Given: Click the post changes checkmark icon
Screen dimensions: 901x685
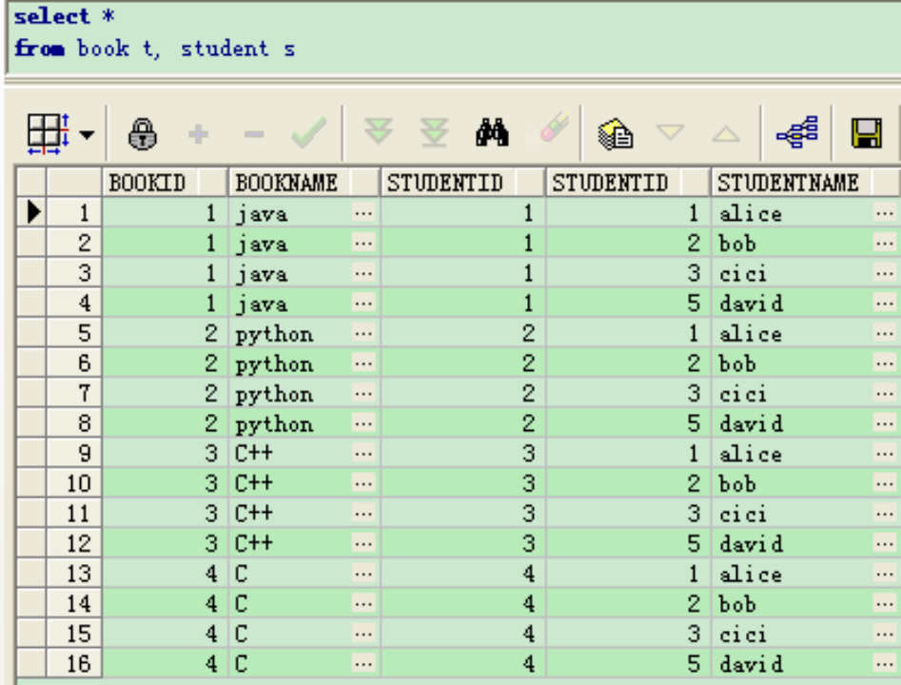Looking at the screenshot, I should point(309,133).
